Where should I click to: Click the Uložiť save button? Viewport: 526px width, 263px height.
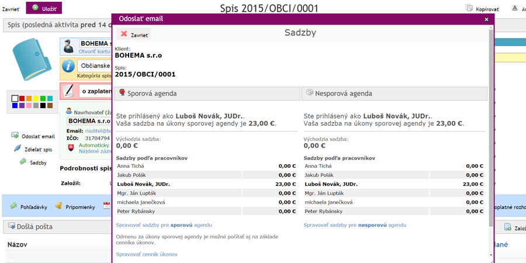[44, 8]
